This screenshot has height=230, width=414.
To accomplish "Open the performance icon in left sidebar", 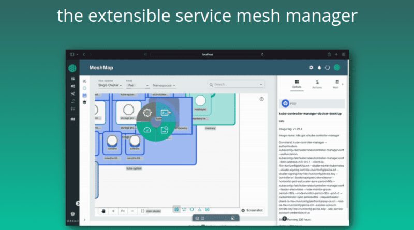I will 73,101.
